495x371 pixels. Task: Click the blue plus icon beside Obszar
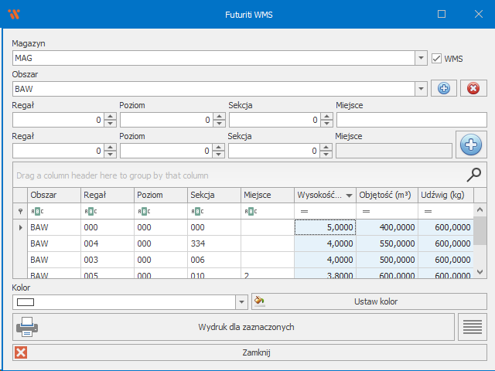(x=443, y=88)
